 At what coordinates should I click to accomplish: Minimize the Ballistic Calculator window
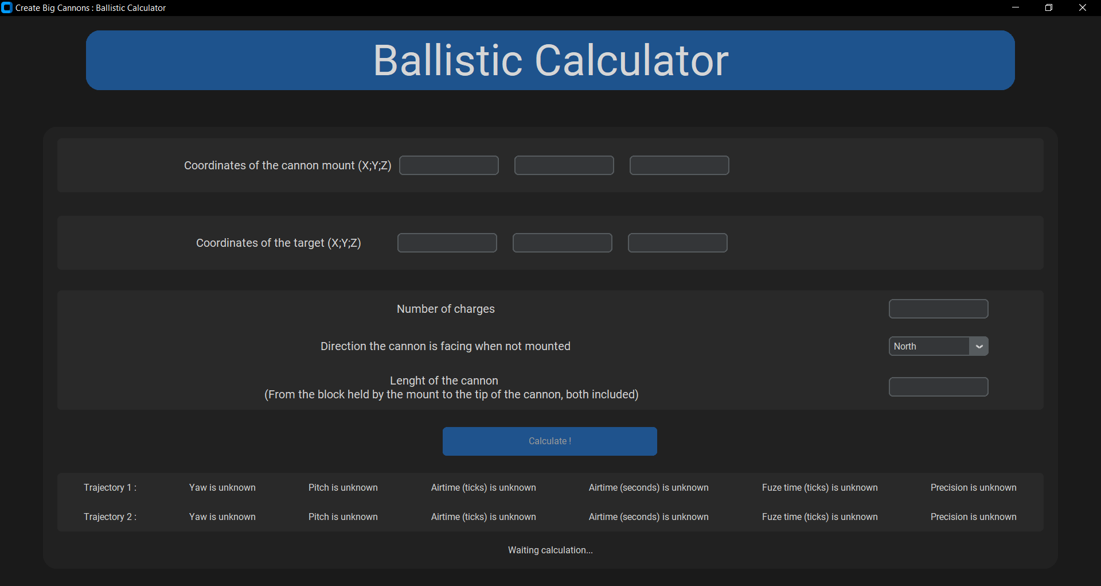click(x=1015, y=7)
